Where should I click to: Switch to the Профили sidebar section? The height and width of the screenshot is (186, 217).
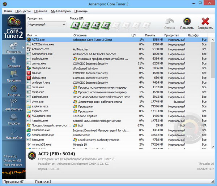(x=13, y=76)
